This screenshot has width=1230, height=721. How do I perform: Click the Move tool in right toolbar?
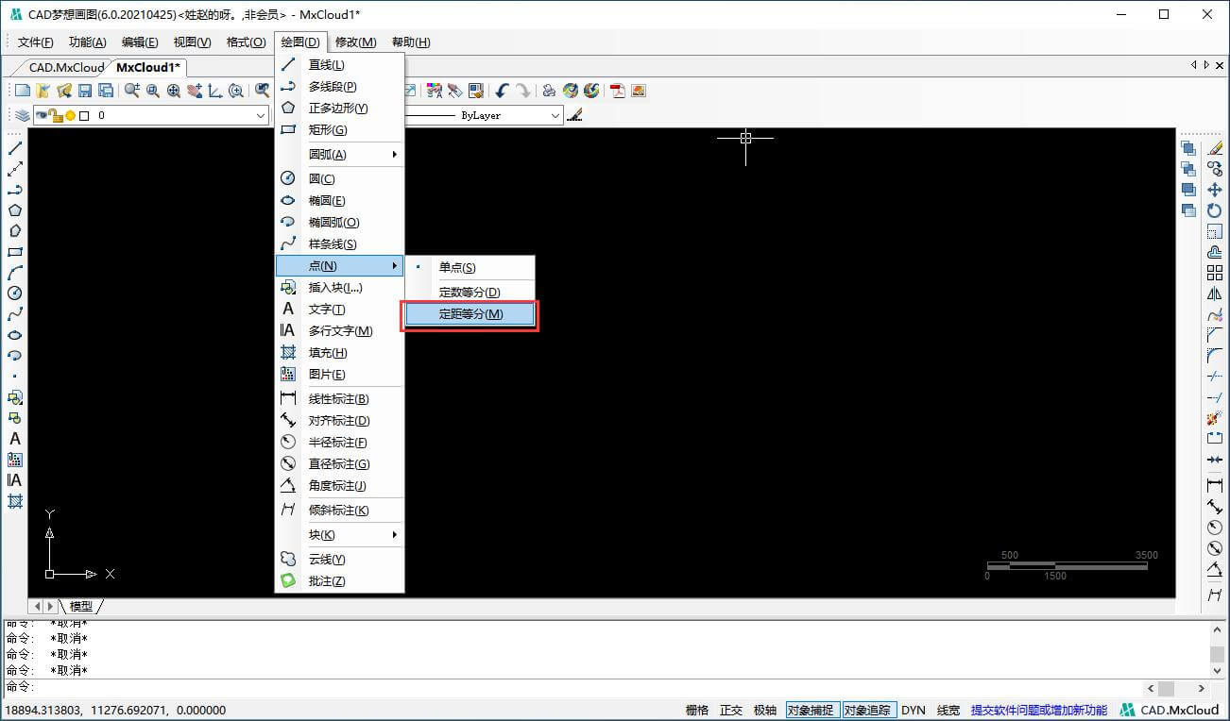click(1215, 190)
